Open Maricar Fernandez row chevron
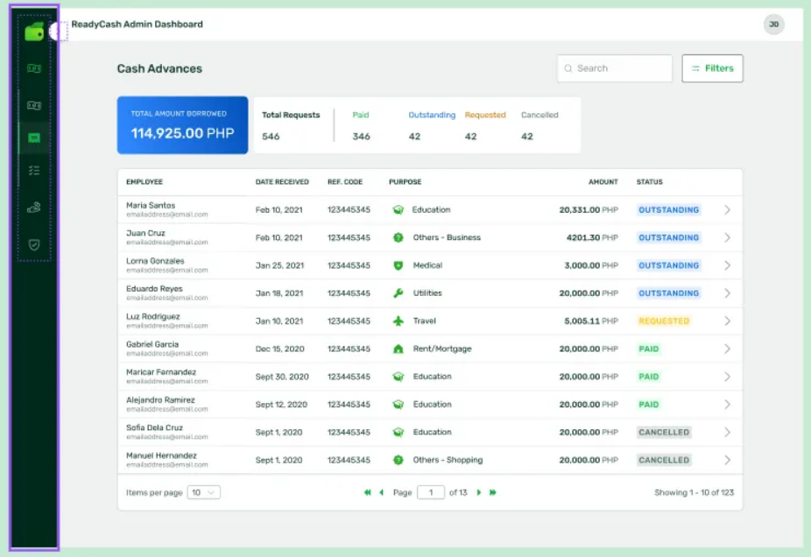The image size is (811, 557). click(x=727, y=377)
